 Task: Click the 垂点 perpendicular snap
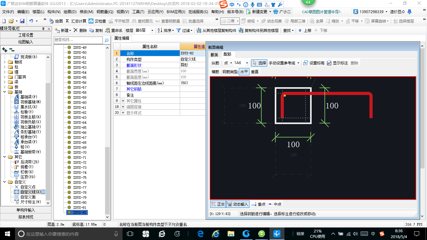coord(259,204)
